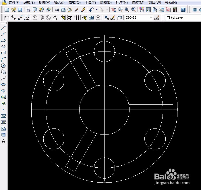
Task: Expand the Redo history arrow
Action: click(x=107, y=9)
